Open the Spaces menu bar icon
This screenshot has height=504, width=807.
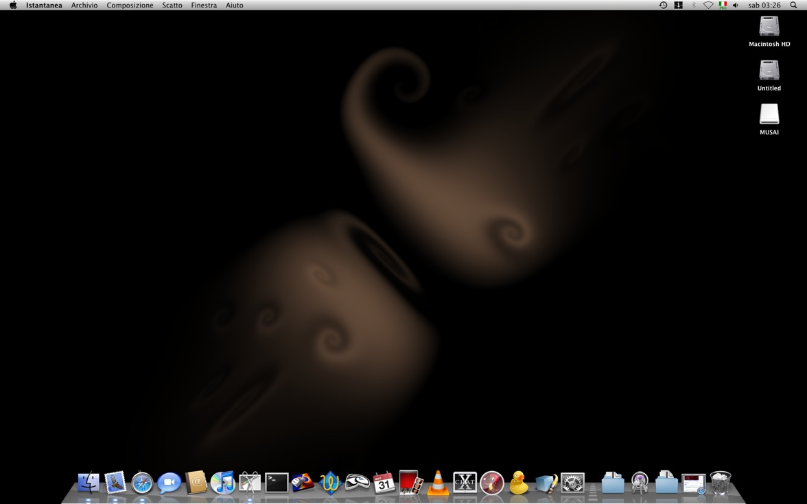(x=678, y=5)
